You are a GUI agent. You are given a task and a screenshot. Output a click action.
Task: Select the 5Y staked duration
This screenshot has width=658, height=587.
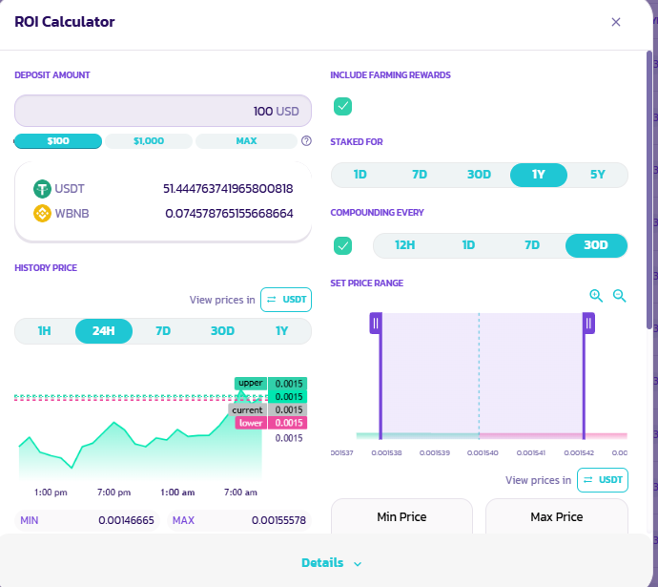(x=598, y=175)
